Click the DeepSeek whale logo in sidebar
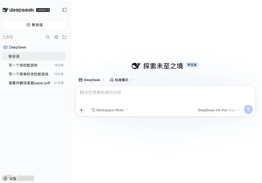Image resolution: width=262 pixels, height=183 pixels. 5,10
